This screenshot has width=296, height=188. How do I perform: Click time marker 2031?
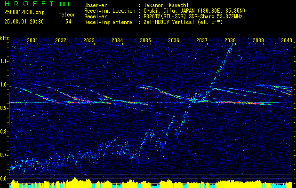pos(32,40)
